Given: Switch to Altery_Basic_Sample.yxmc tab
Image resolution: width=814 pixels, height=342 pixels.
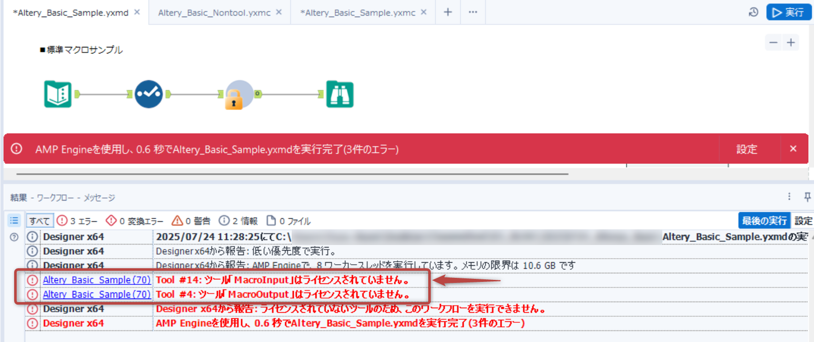Looking at the screenshot, I should click(x=358, y=13).
